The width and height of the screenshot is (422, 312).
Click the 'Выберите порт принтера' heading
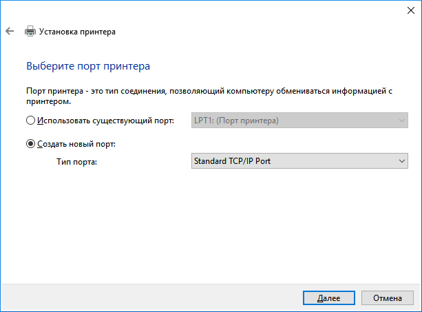point(87,67)
